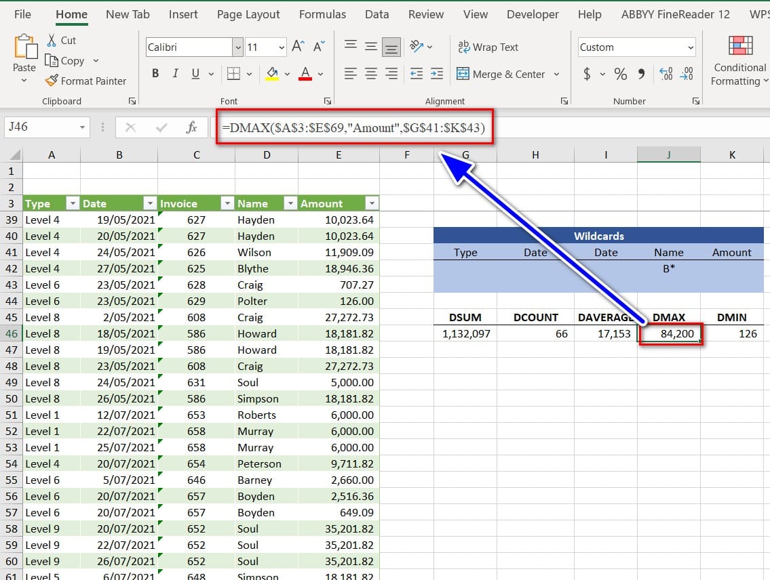The height and width of the screenshot is (580, 770).
Task: Click the Percent Style icon
Action: click(x=620, y=74)
